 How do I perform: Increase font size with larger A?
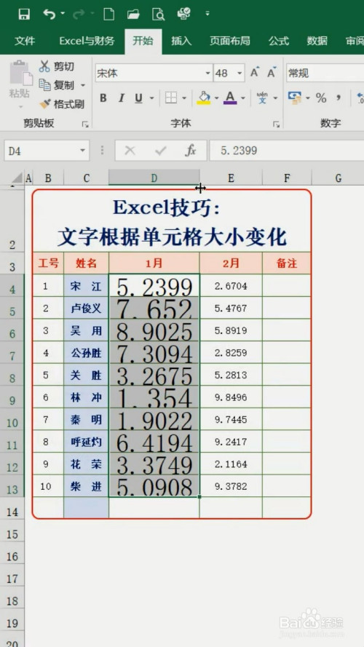click(x=255, y=72)
